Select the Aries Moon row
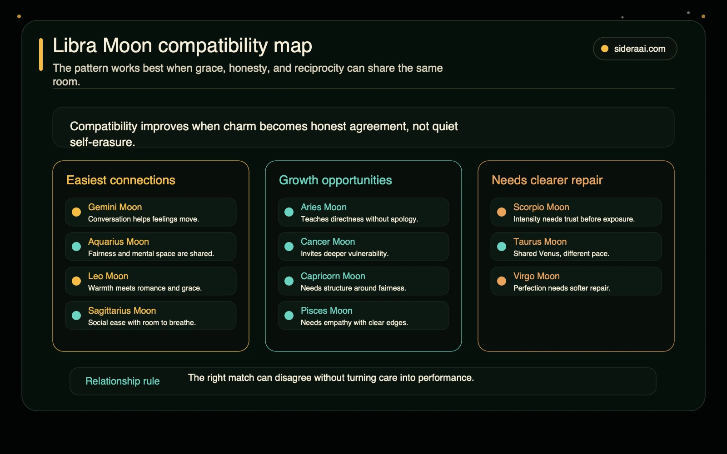 (363, 212)
